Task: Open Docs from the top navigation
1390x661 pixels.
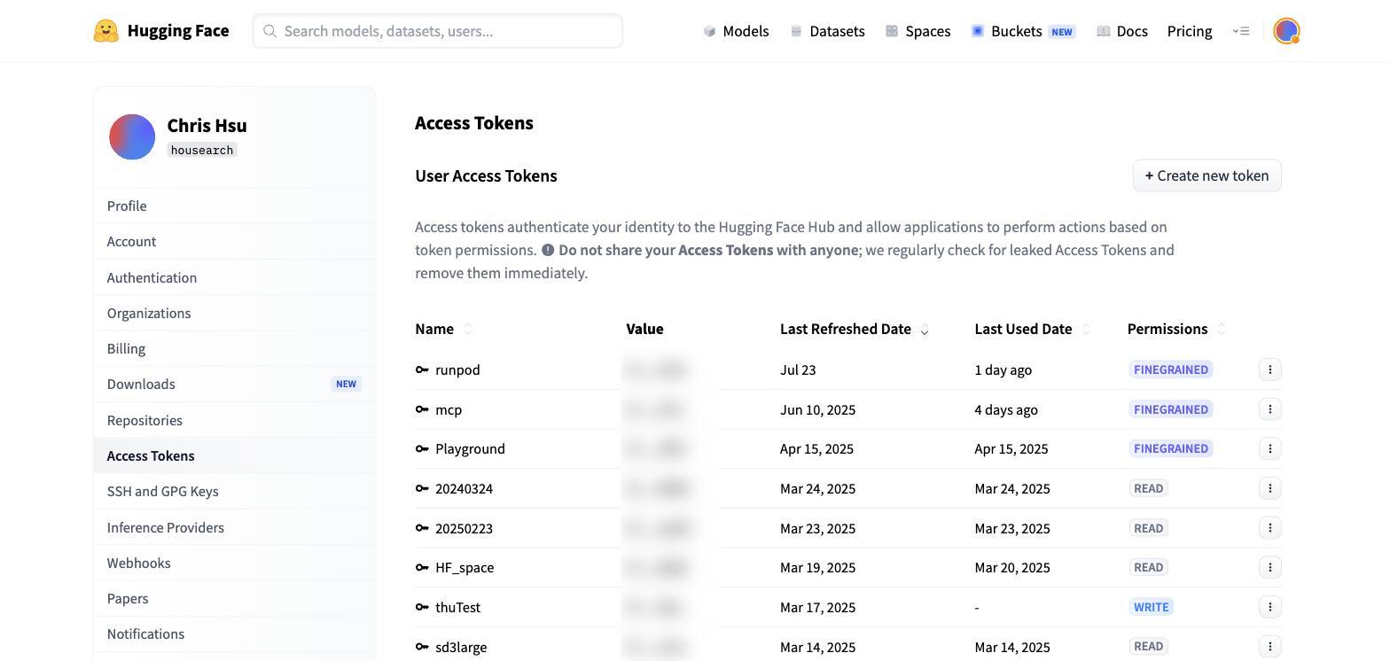Action: point(1122,31)
